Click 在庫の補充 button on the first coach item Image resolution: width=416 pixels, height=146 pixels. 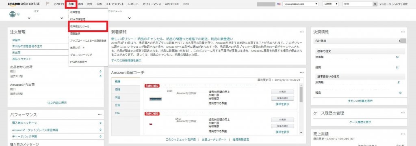282,98
